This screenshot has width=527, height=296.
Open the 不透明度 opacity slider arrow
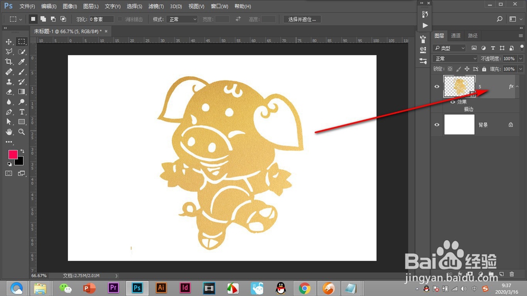coord(521,58)
